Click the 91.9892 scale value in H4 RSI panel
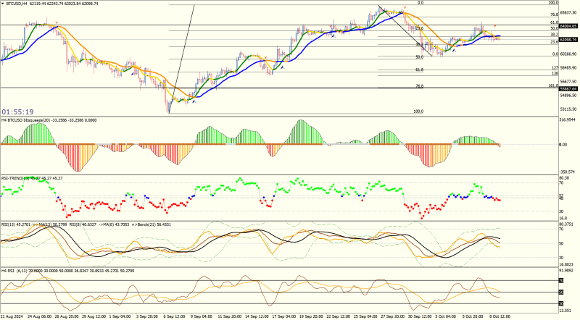Image resolution: width=580 pixels, height=320 pixels. coord(567,271)
